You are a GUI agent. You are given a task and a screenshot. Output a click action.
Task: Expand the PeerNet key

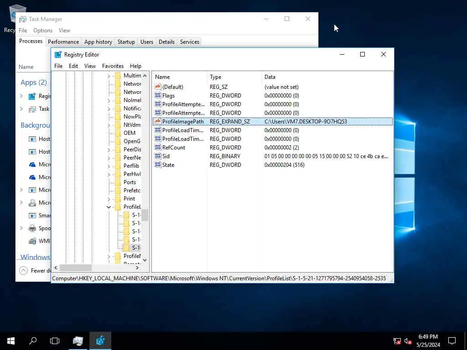109,158
